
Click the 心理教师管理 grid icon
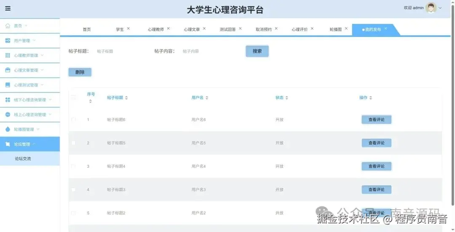coord(8,55)
